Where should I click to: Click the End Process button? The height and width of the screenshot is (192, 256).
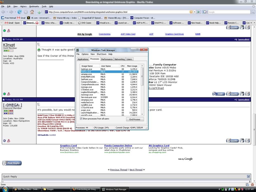(x=135, y=119)
